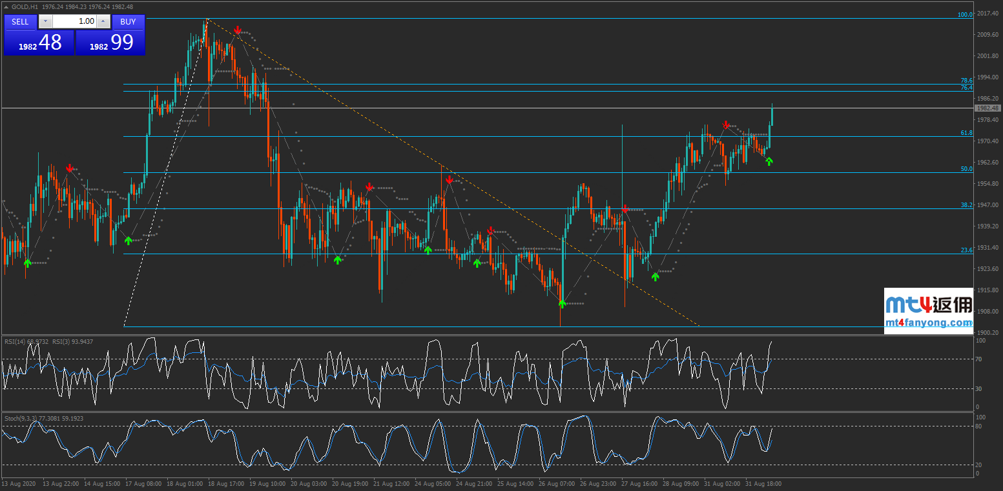
Task: Click the RSI(14) indicator label
Action: coord(26,341)
